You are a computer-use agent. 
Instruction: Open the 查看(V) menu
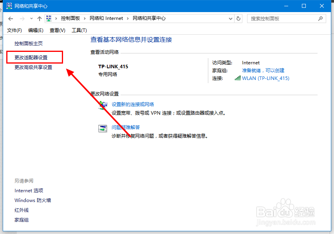point(58,30)
